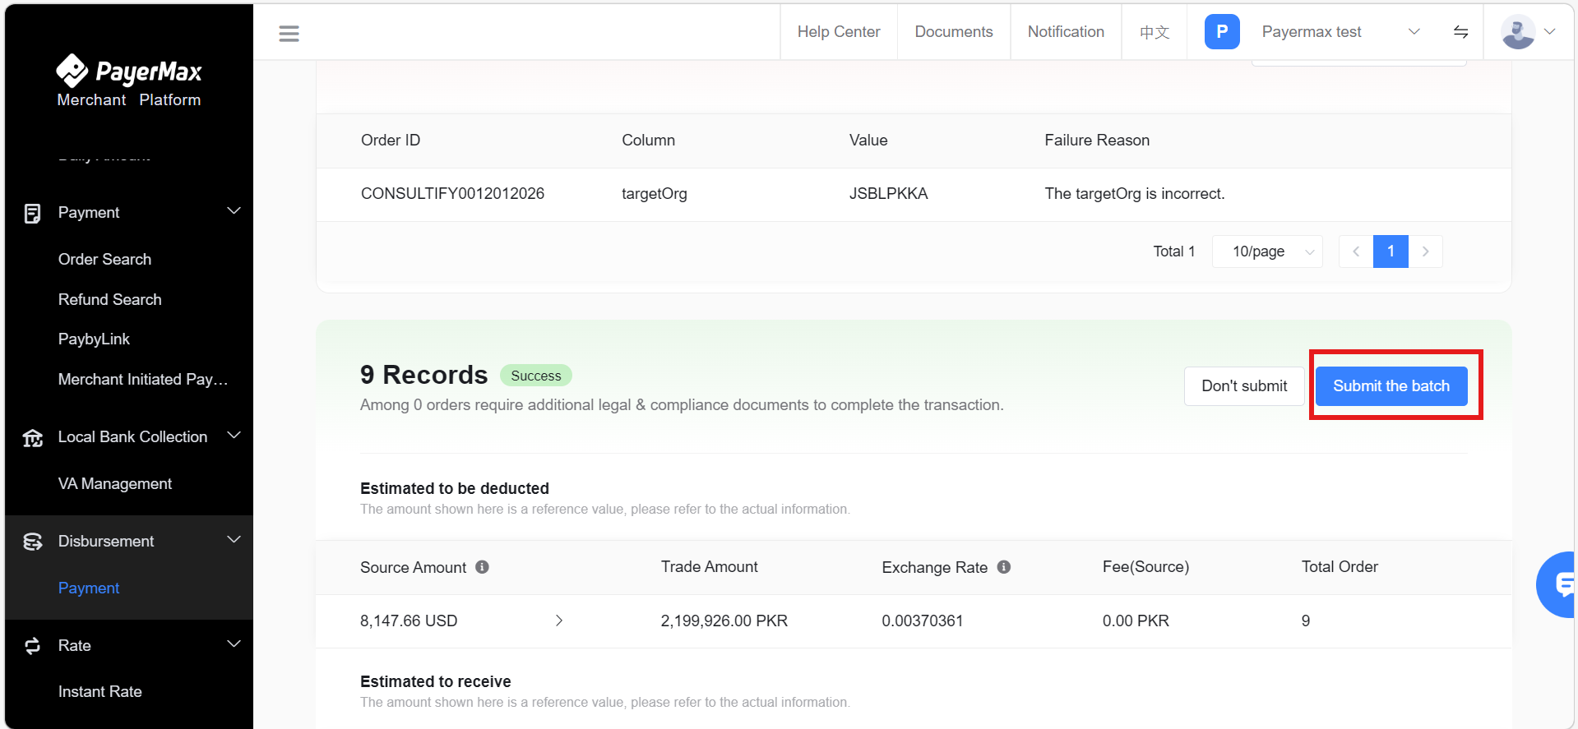Screen dimensions: 1578x729
Task: Collapse the Payment sidebar section
Action: [234, 212]
